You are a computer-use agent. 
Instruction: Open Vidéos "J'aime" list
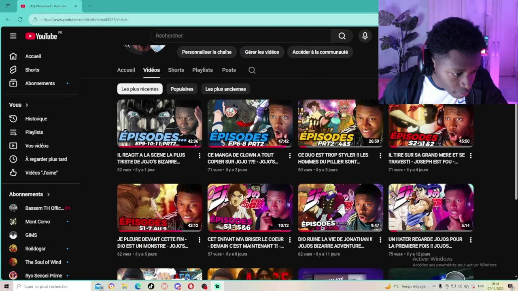click(40, 173)
